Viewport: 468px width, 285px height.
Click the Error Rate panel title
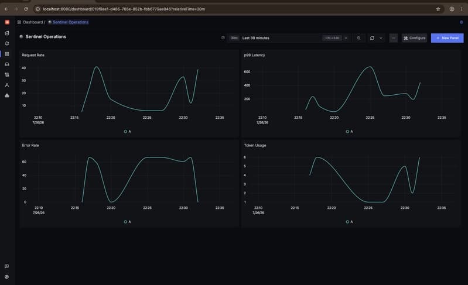(30, 146)
